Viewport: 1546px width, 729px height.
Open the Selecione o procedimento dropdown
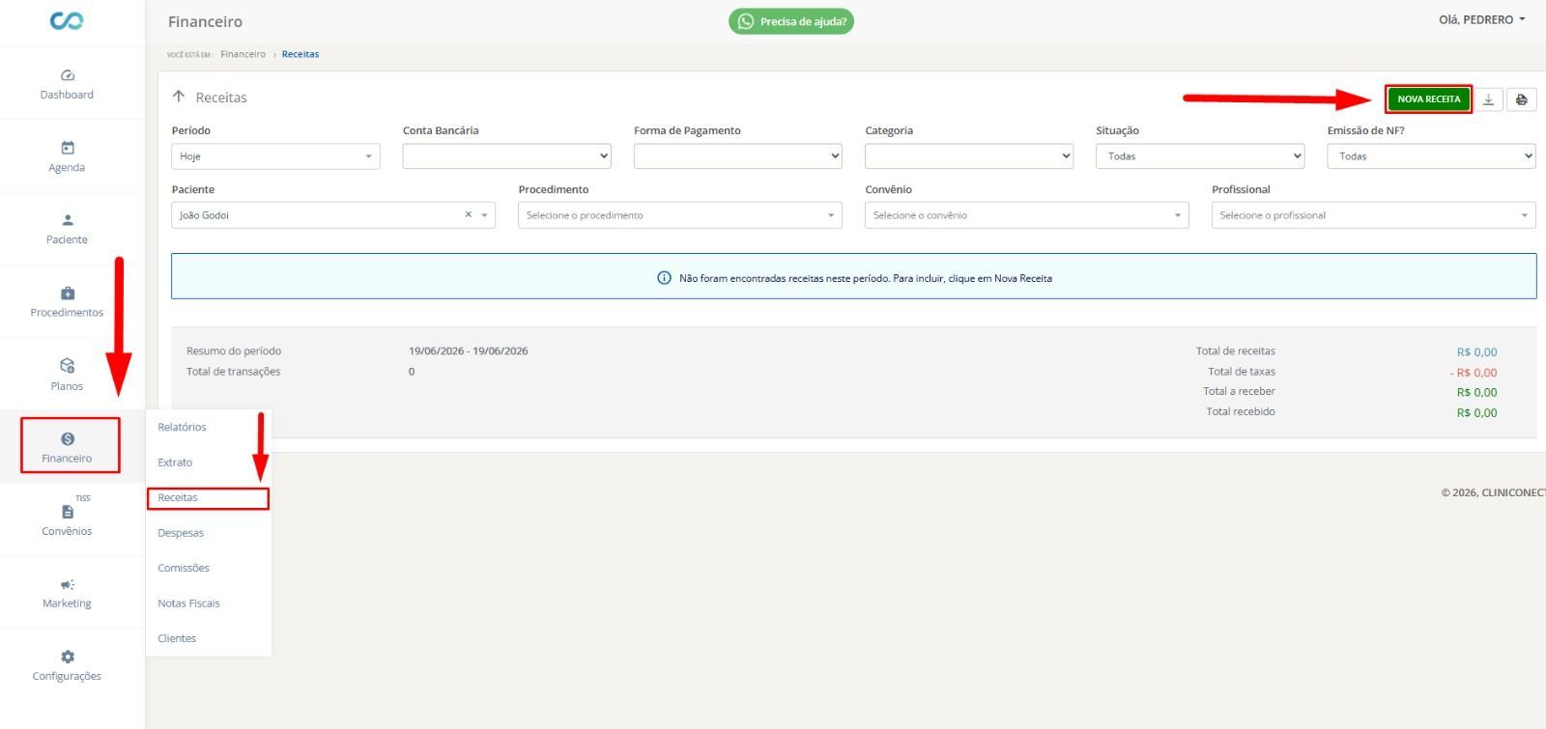pos(680,215)
